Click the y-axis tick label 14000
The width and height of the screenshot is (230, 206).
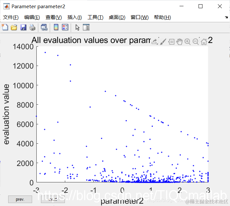pos(23,47)
